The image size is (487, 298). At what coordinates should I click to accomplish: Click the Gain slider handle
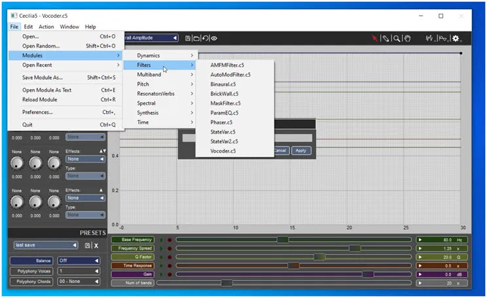368,274
